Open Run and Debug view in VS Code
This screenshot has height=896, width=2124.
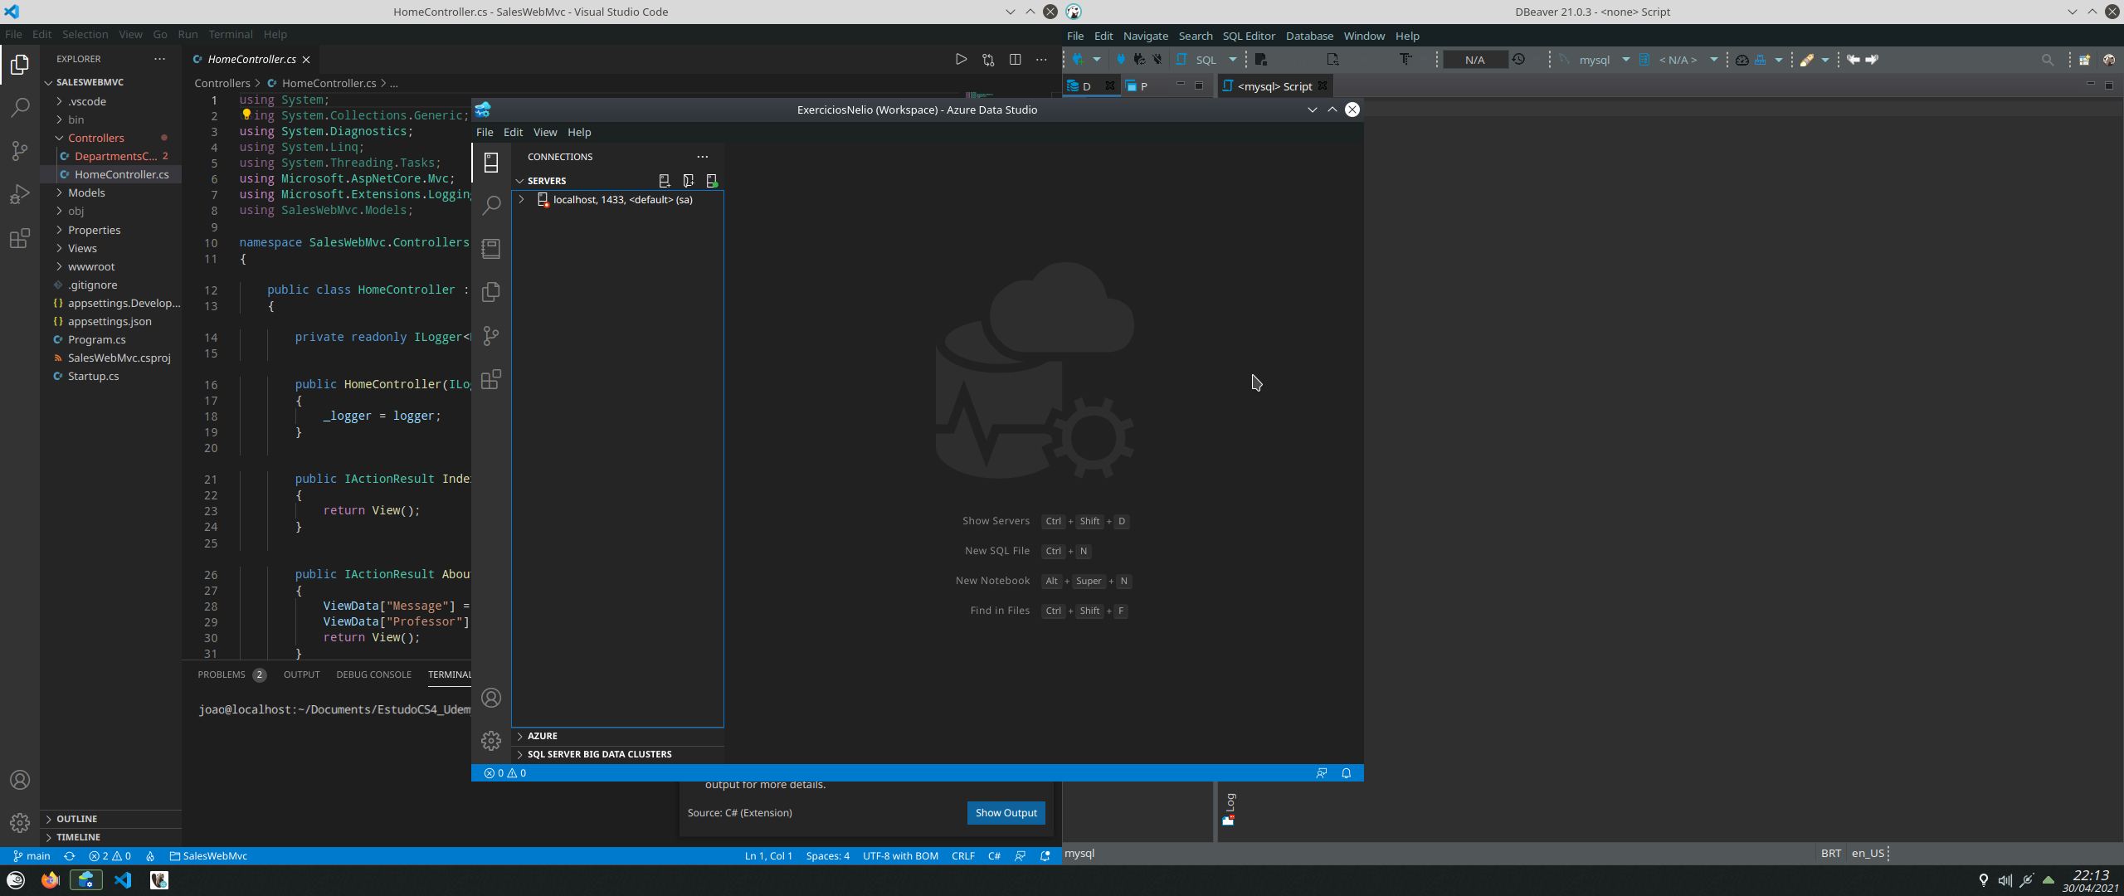20,194
